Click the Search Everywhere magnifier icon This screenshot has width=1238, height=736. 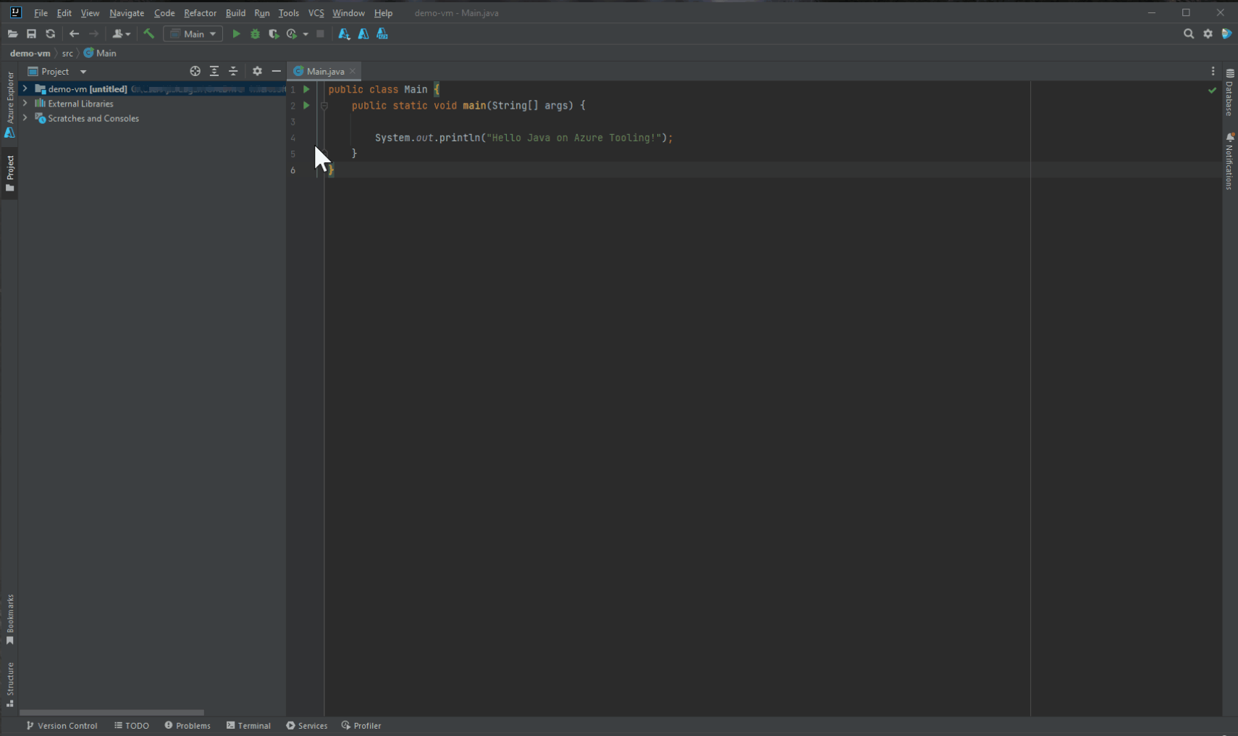click(x=1189, y=33)
